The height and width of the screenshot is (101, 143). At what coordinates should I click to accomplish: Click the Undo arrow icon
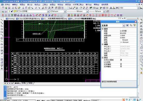[x=36, y=8]
